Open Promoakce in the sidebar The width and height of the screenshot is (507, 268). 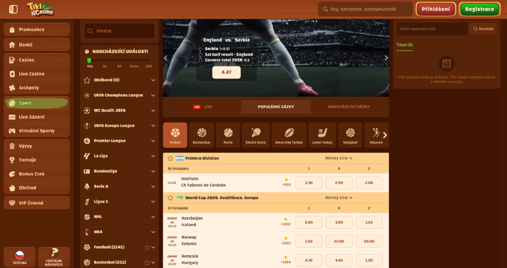37,29
